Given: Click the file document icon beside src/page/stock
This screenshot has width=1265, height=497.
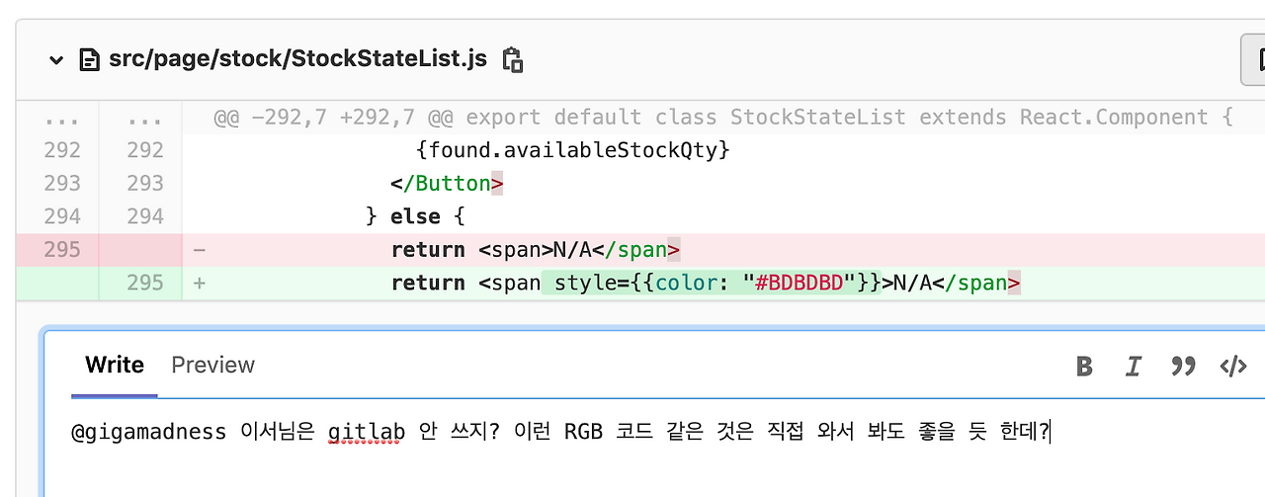Looking at the screenshot, I should (89, 60).
